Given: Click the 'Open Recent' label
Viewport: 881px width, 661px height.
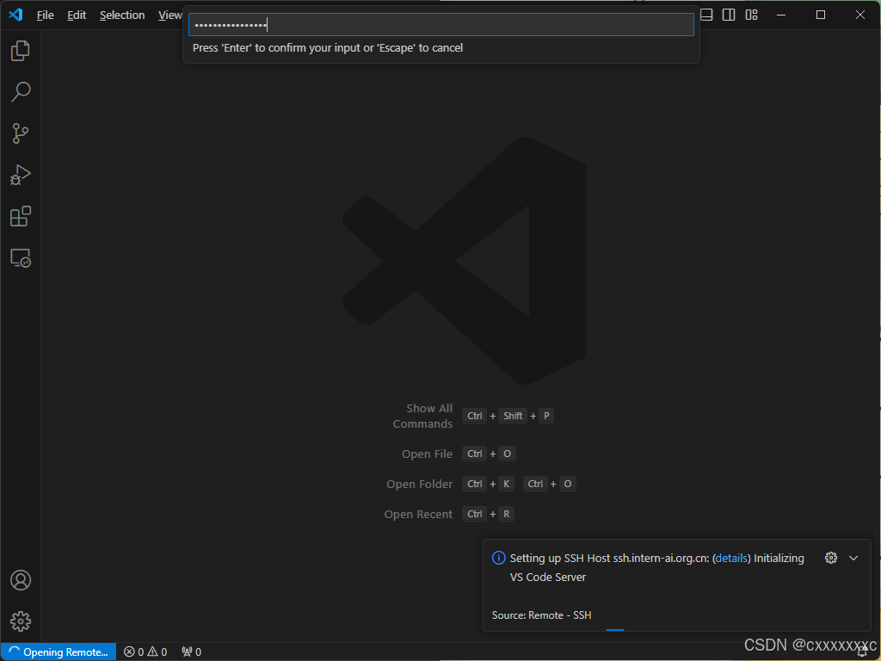Looking at the screenshot, I should pos(418,515).
